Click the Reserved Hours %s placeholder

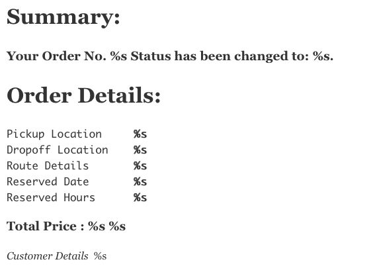140,198
